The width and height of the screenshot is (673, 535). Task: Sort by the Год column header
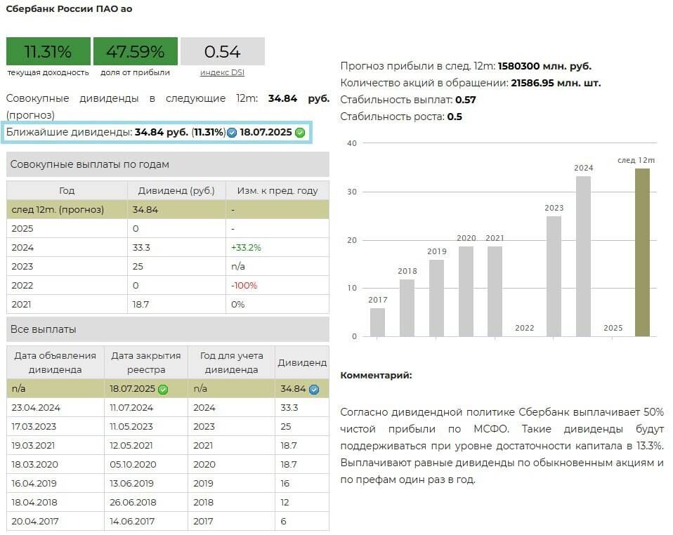pyautogui.click(x=67, y=190)
